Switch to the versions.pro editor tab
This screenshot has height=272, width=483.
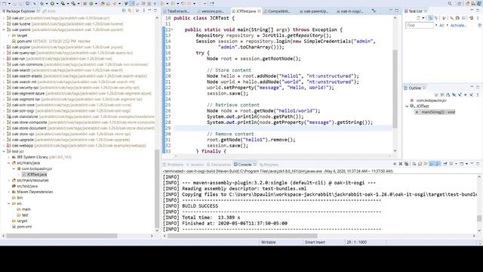click(210, 11)
